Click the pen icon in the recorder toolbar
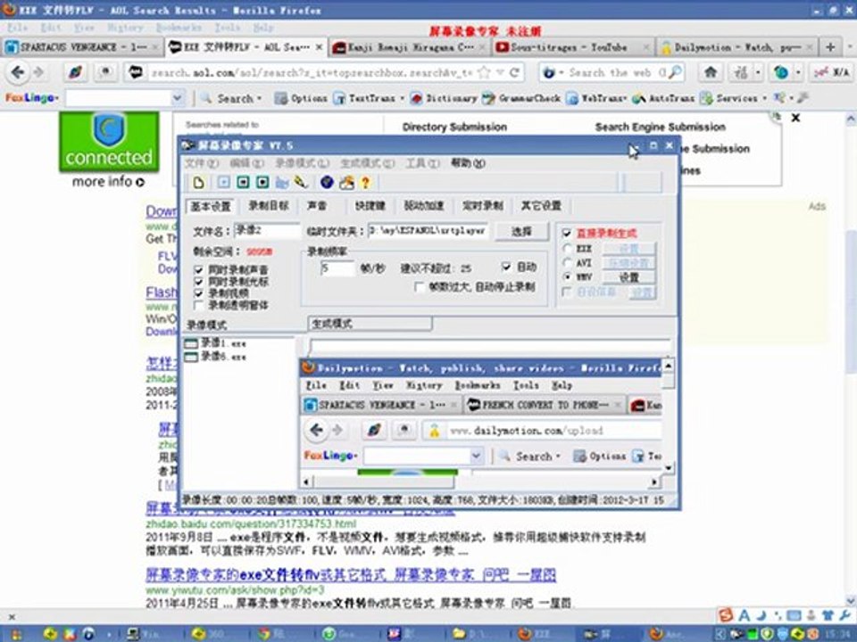Screen dimensions: 857x642 301,182
